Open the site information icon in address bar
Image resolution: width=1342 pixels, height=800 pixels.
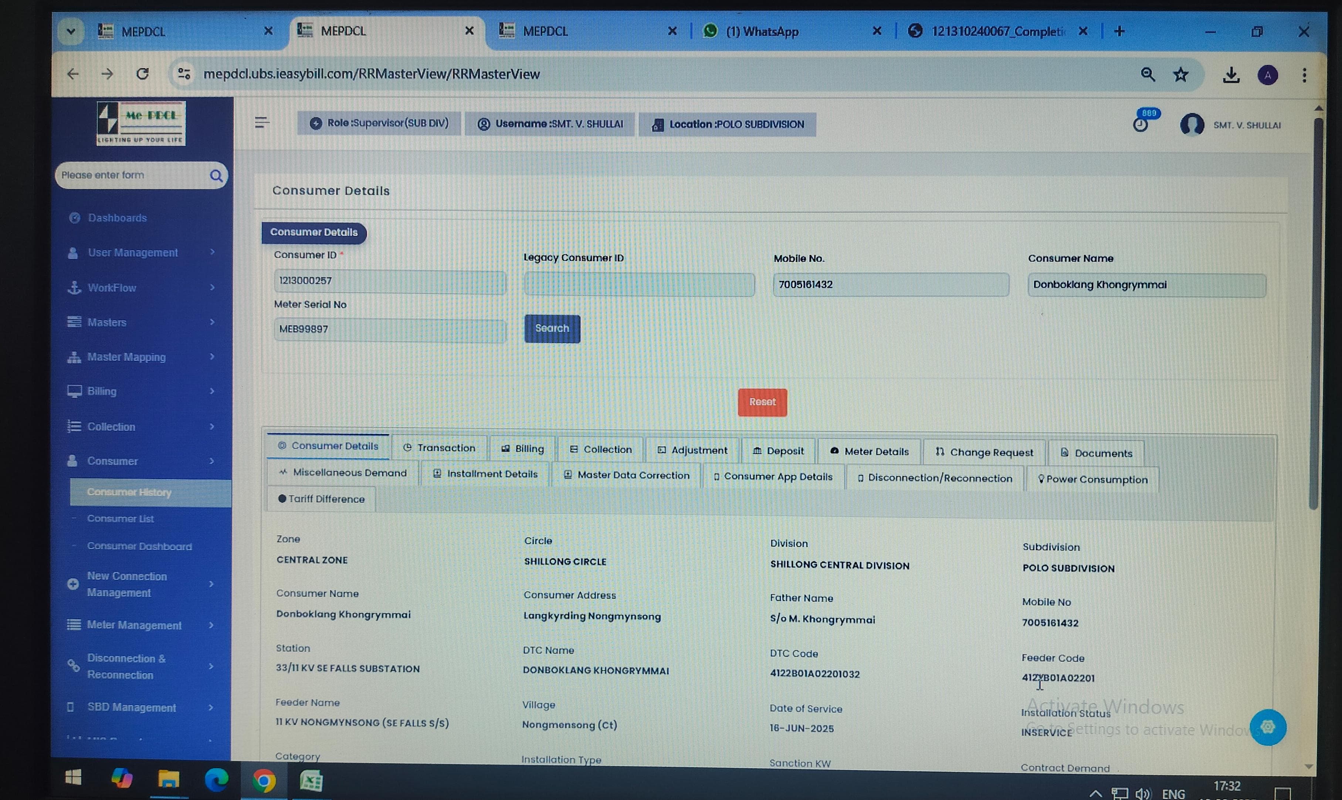coord(184,73)
